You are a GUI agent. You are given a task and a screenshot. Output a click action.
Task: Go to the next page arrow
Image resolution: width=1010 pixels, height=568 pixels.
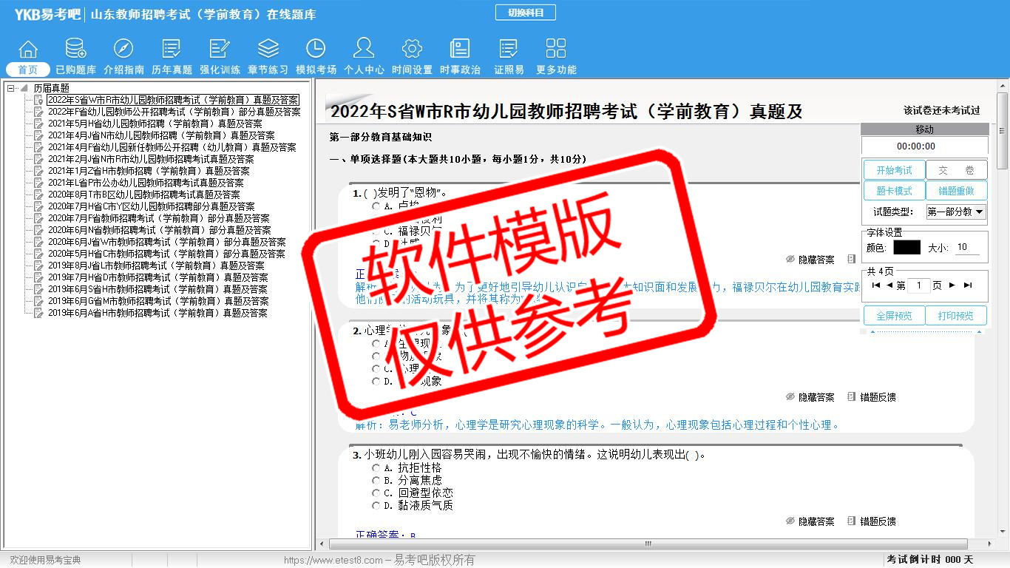click(952, 285)
